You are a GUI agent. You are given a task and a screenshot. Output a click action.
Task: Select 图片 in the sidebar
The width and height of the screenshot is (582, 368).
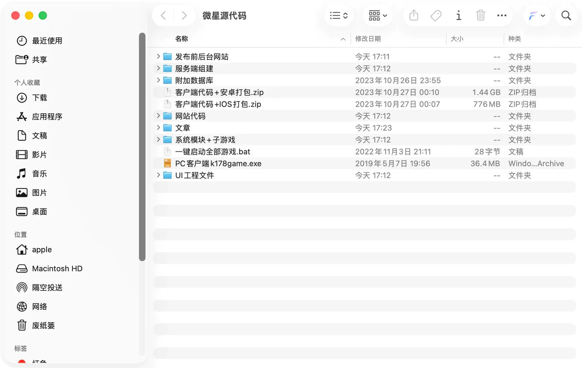pos(32,193)
